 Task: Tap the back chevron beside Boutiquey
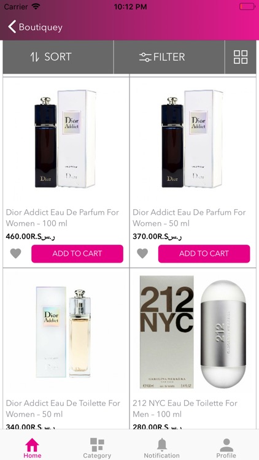12,27
